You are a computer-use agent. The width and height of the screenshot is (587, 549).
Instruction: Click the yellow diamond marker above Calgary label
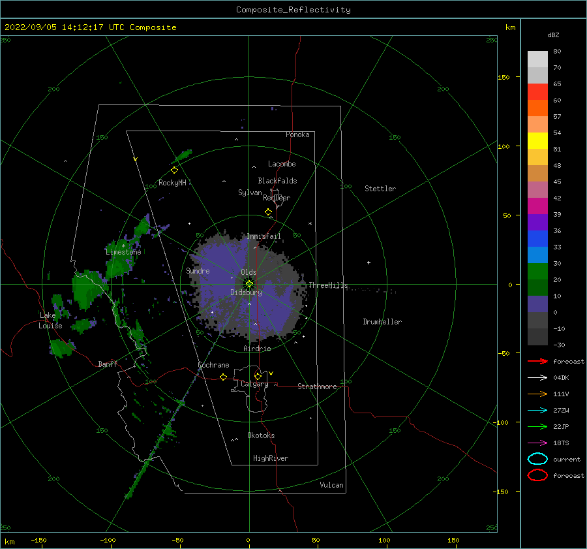coord(258,376)
